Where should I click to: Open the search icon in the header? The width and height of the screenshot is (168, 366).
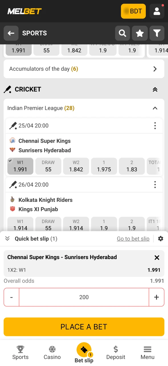coord(122,33)
